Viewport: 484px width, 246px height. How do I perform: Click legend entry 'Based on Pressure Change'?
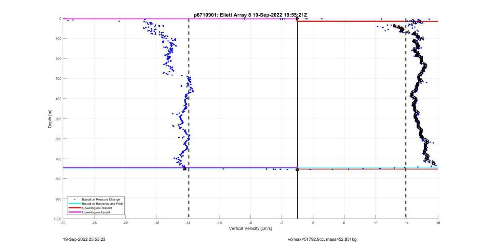click(101, 199)
